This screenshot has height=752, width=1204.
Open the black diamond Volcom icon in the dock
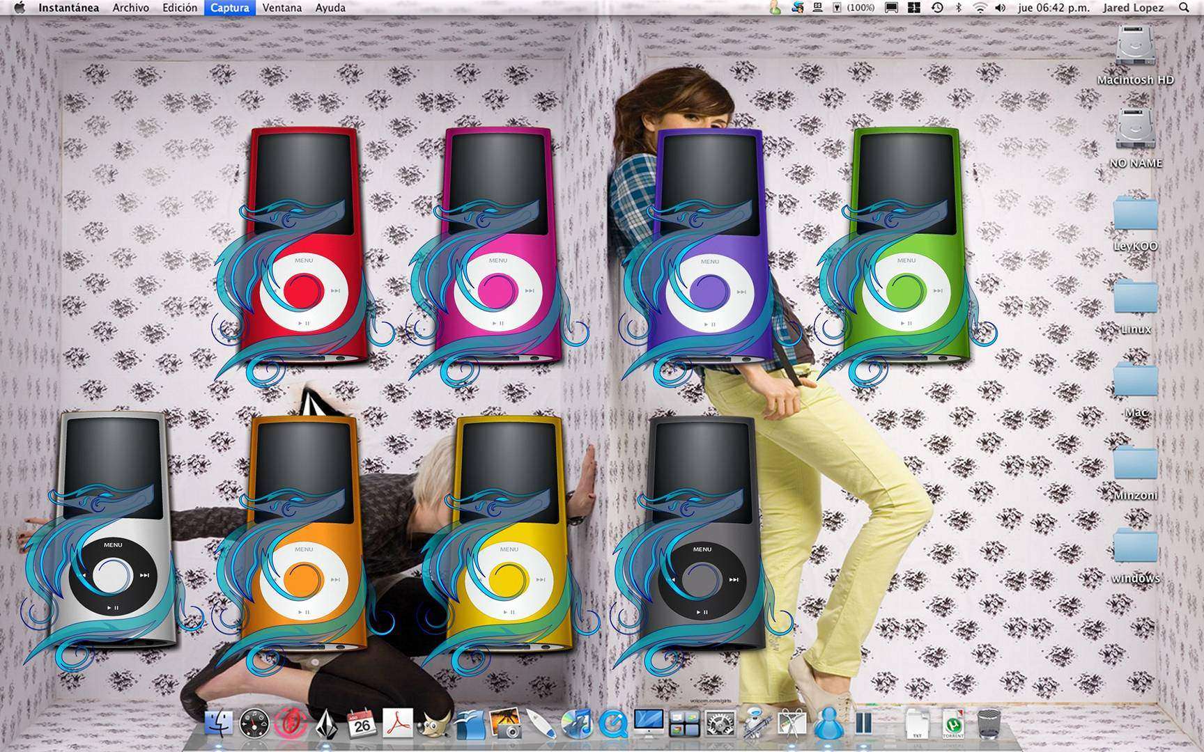(326, 724)
